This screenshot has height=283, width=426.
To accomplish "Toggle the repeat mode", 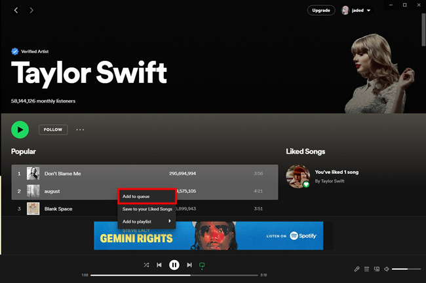I will (x=202, y=265).
